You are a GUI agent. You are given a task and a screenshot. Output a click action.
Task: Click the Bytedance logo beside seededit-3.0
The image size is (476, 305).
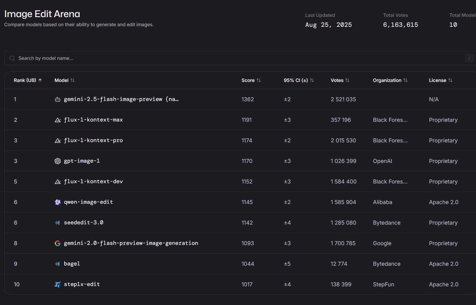tap(57, 223)
